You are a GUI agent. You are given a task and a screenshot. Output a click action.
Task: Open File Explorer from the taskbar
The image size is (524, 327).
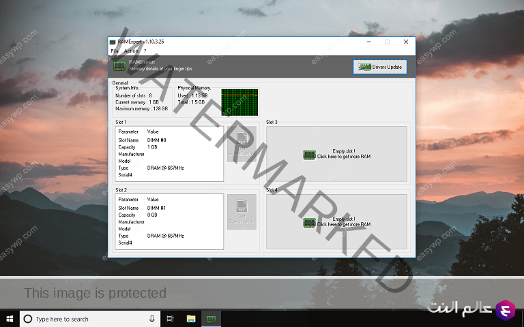(191, 319)
